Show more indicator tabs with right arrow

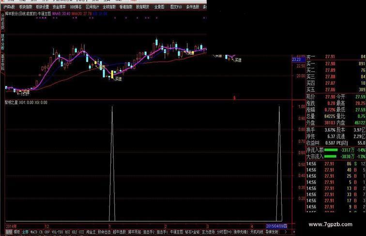pyautogui.click(x=286, y=232)
